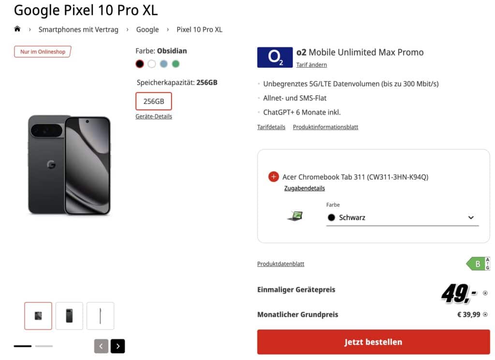Select the second phone back-view thumbnail
Screen dimensions: 495x360
[x=69, y=316]
